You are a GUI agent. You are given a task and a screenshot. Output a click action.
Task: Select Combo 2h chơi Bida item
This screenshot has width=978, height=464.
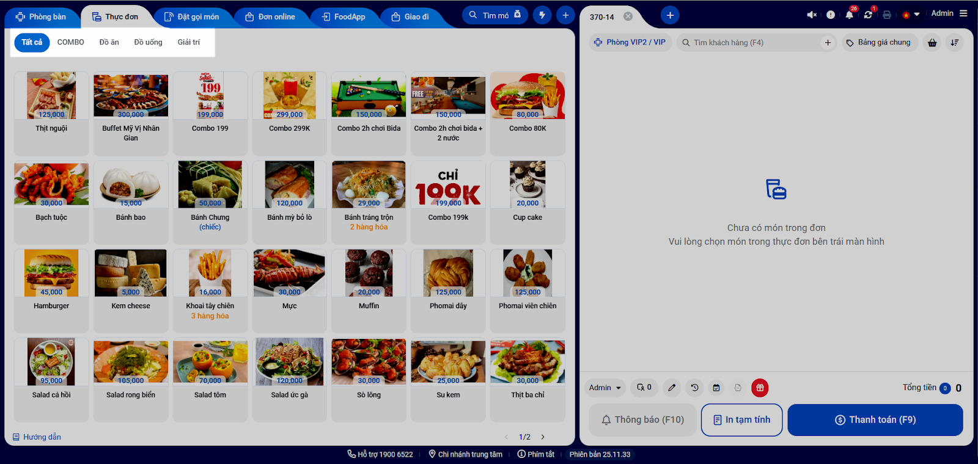(x=369, y=114)
